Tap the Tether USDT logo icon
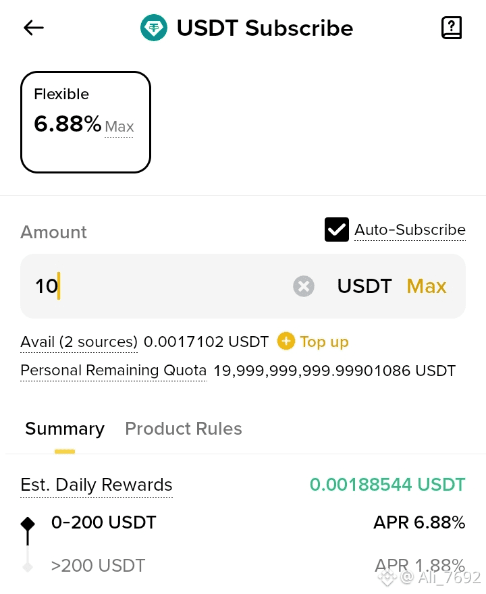The width and height of the screenshot is (486, 594). tap(154, 28)
